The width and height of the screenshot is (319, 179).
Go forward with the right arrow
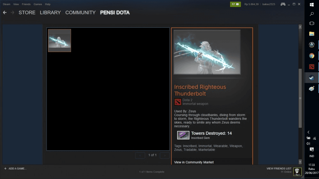(x=12, y=13)
